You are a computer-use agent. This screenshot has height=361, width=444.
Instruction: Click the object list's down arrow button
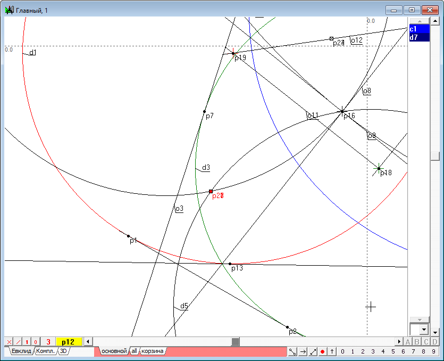pos(420,320)
